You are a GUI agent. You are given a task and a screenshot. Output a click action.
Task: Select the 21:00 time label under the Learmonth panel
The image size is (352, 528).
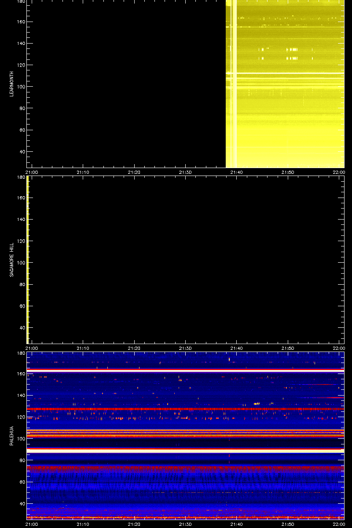click(x=32, y=172)
